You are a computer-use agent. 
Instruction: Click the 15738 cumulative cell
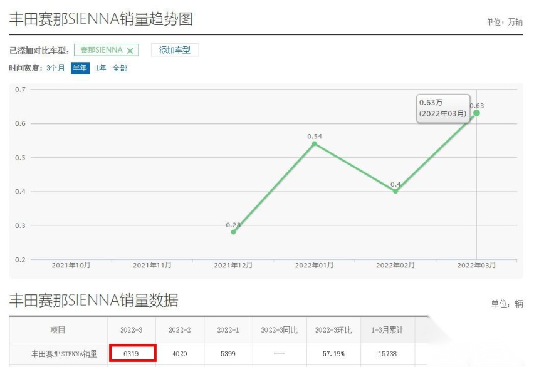pyautogui.click(x=387, y=354)
